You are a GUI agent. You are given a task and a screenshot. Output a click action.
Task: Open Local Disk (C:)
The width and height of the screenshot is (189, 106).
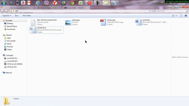coord(12,58)
